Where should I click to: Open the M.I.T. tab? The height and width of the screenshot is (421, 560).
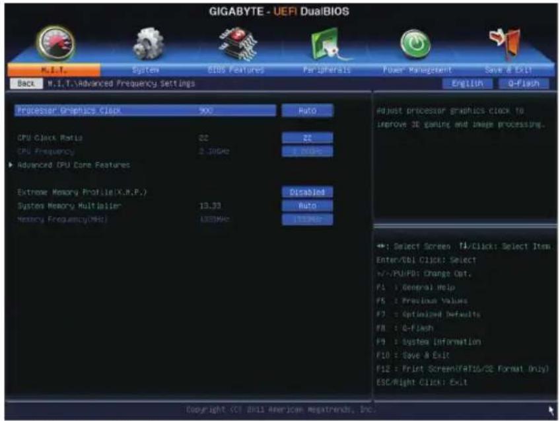[54, 69]
